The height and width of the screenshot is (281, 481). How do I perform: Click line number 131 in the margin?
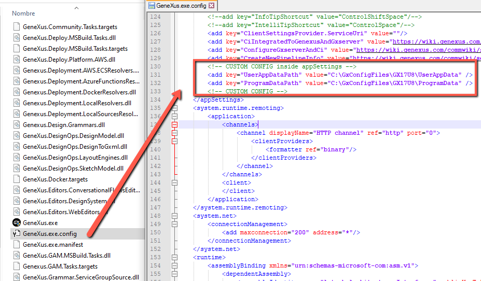coord(156,75)
